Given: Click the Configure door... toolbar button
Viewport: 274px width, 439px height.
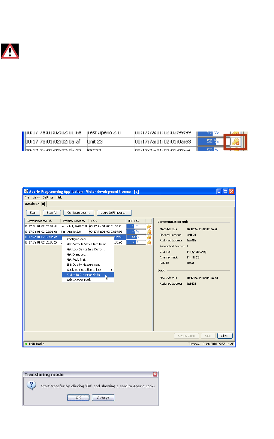Looking at the screenshot, I should 79,213.
